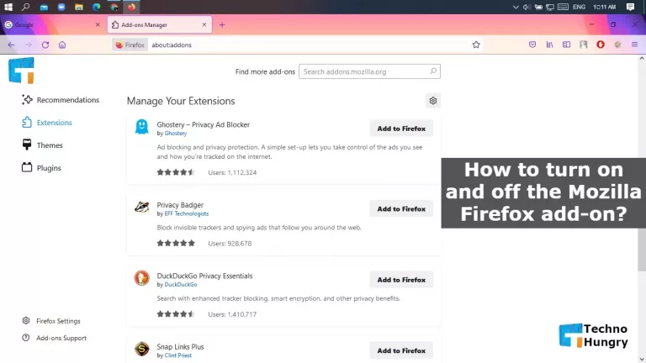Image resolution: width=646 pixels, height=363 pixels.
Task: Open the Windows notification center
Action: [630, 7]
